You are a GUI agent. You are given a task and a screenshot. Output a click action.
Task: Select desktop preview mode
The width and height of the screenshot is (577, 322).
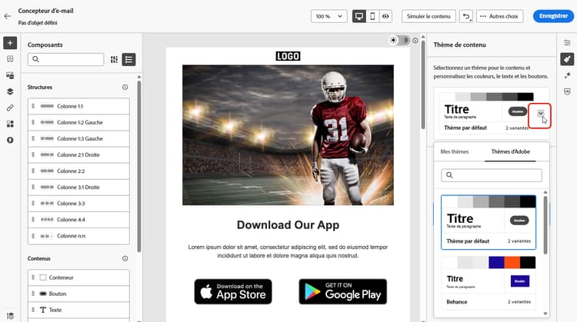[359, 16]
